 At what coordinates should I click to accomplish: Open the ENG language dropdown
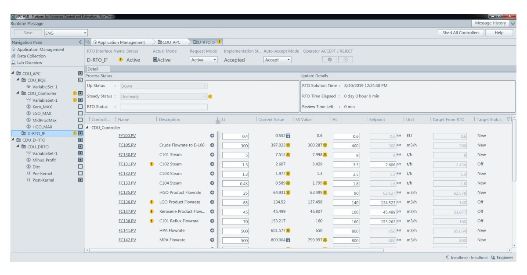click(x=66, y=33)
